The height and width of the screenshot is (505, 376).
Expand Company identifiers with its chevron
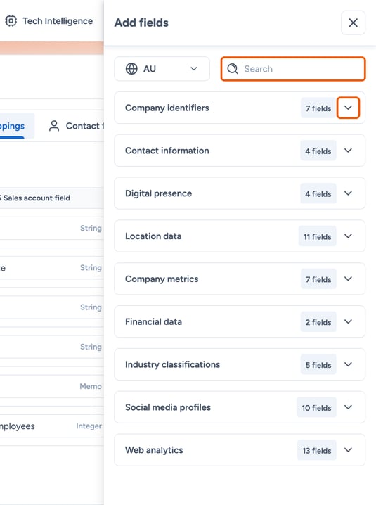tap(348, 108)
